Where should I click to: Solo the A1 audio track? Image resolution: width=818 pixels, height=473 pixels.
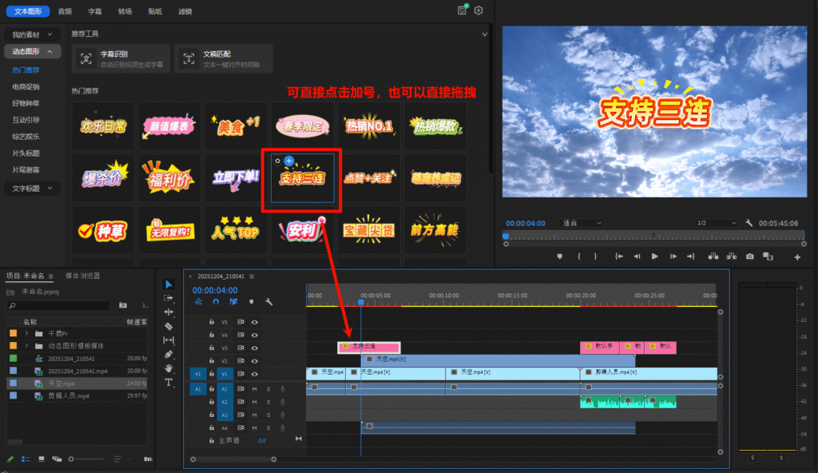tap(268, 388)
